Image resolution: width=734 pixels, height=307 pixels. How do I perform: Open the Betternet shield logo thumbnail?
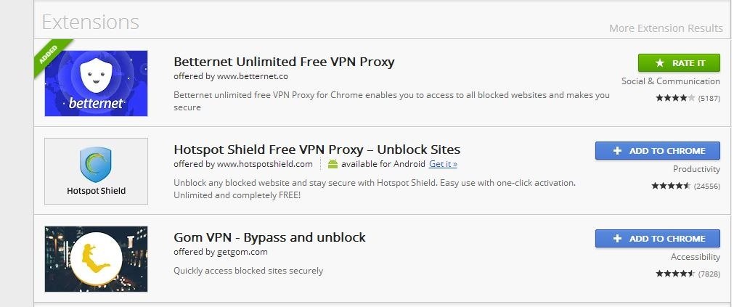pyautogui.click(x=96, y=83)
